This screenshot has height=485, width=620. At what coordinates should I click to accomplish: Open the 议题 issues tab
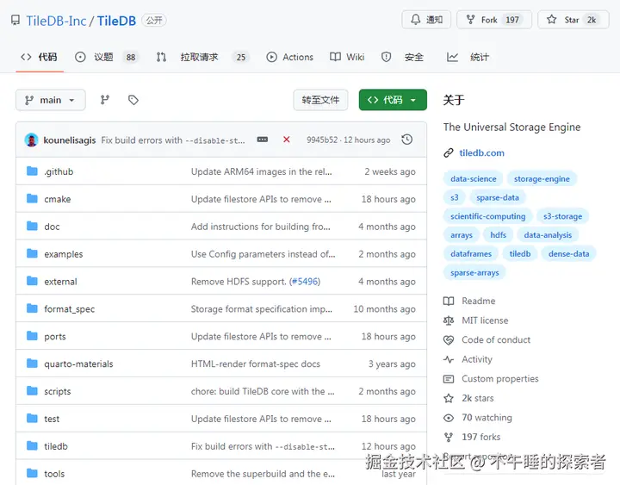pyautogui.click(x=107, y=58)
